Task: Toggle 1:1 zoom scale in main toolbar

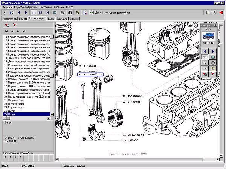Action: coord(34,12)
